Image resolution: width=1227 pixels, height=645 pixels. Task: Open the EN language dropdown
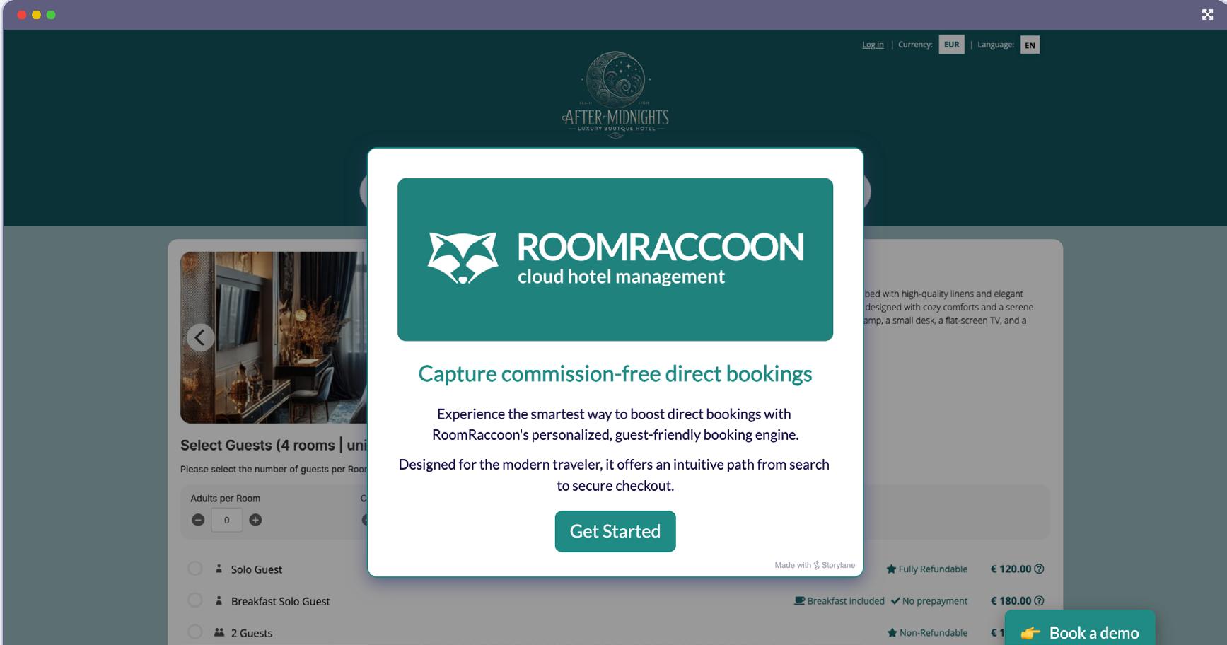point(1030,45)
